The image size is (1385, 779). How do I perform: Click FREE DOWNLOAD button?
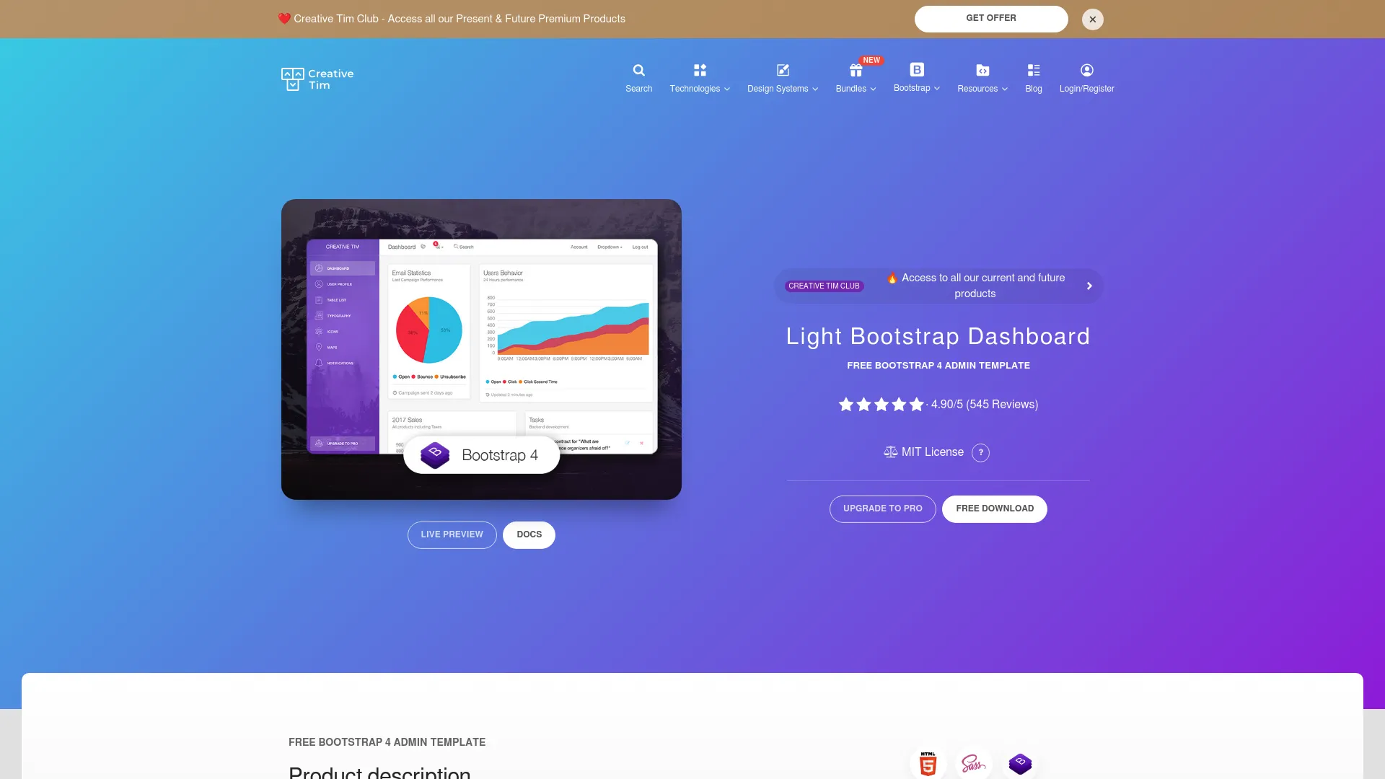pos(994,508)
